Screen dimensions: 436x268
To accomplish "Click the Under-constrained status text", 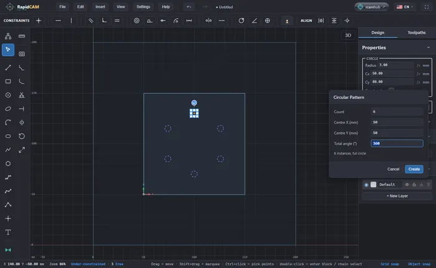I will click(x=88, y=264).
